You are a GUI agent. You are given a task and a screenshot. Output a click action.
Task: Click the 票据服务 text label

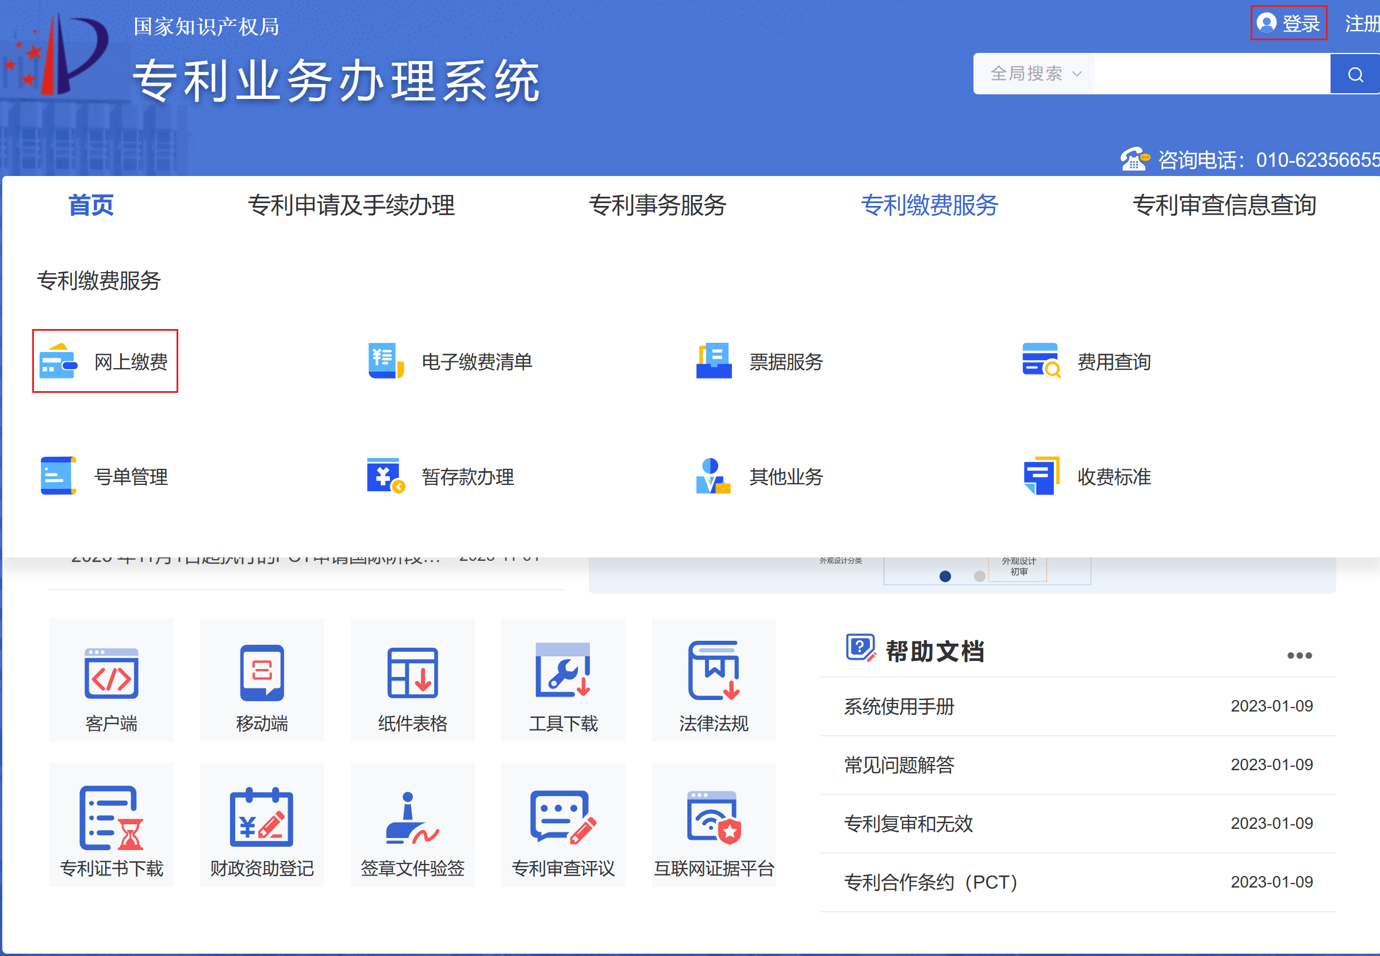pyautogui.click(x=786, y=361)
